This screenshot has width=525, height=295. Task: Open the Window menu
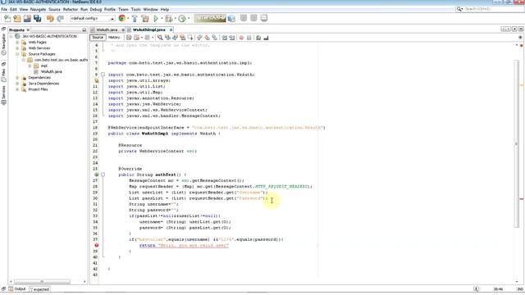(x=150, y=9)
